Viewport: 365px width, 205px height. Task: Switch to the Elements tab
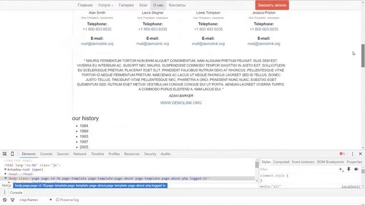[x=29, y=154]
